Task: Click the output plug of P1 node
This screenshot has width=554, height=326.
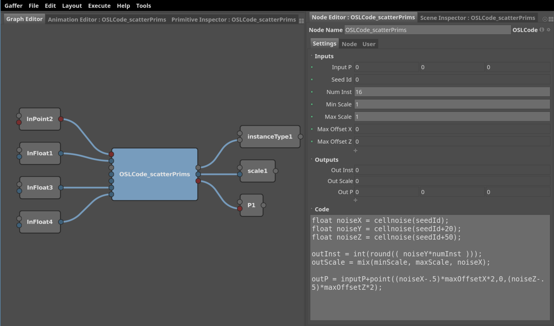Action: click(263, 205)
